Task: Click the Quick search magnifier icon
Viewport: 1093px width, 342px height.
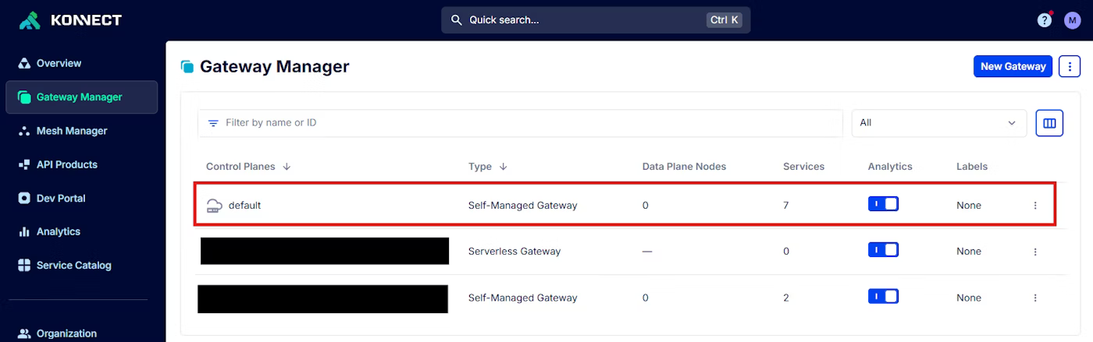Action: pyautogui.click(x=457, y=20)
